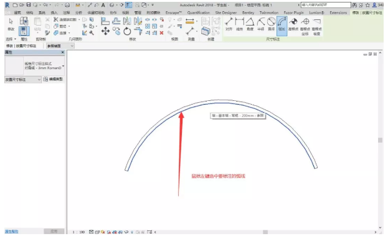Image resolution: width=388 pixels, height=241 pixels.
Task: Select the Aligned dimension tool (对齐)
Action: [x=229, y=24]
